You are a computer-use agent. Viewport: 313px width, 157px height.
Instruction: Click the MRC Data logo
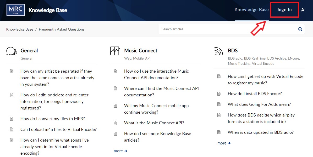click(15, 10)
